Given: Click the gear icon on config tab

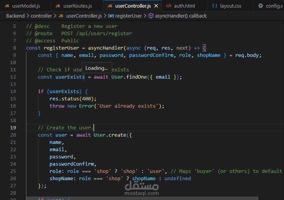Looking at the screenshot, I should [x=260, y=6].
